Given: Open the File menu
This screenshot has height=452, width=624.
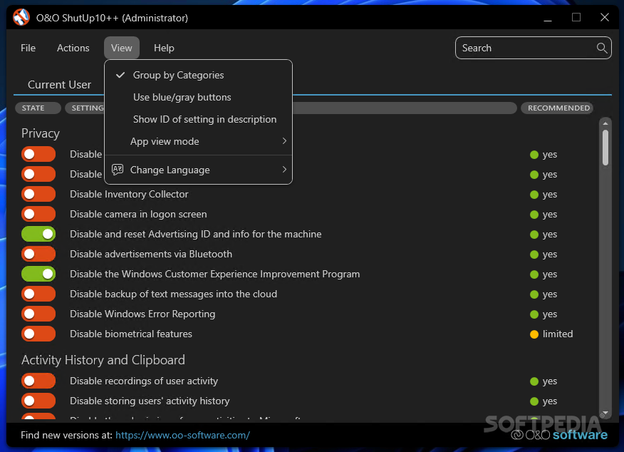Looking at the screenshot, I should pos(28,48).
